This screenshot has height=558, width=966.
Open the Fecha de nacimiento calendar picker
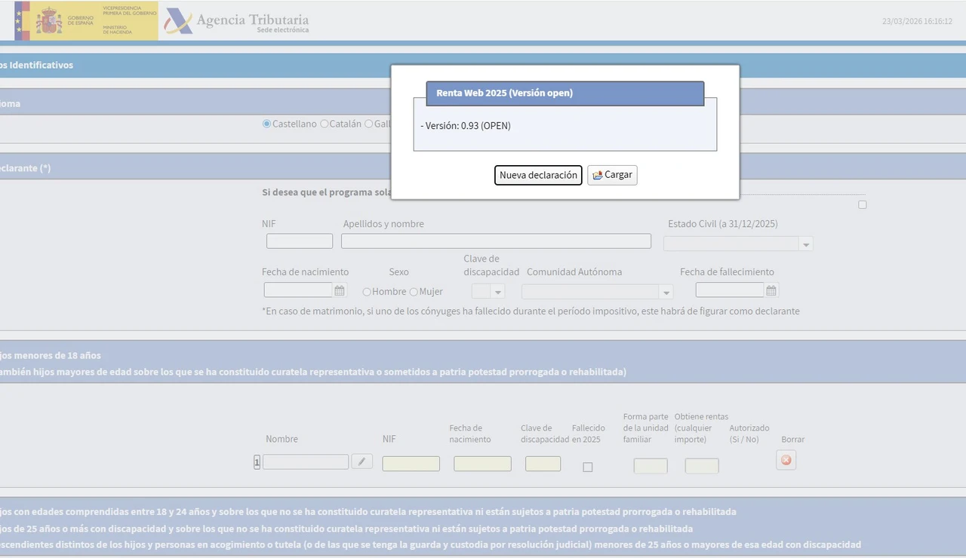(340, 290)
